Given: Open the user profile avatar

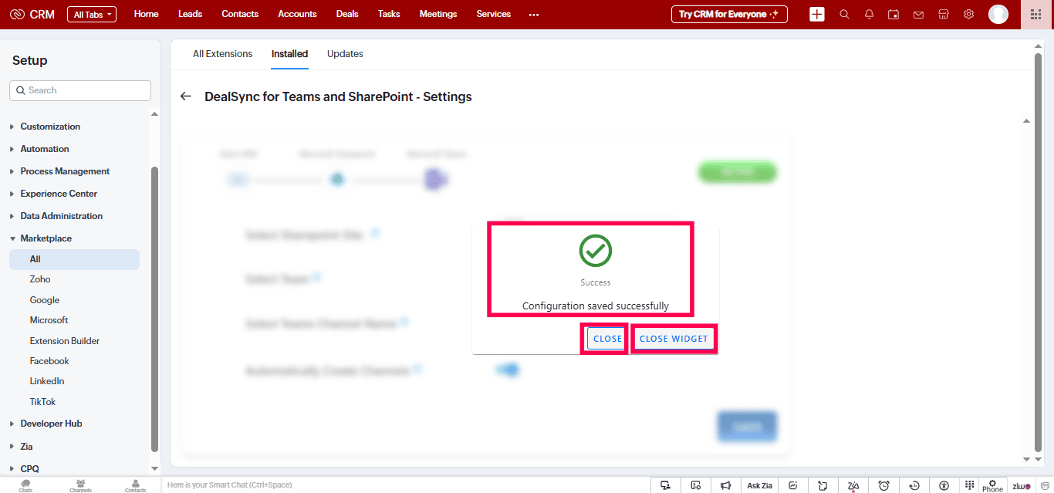Looking at the screenshot, I should 998,14.
